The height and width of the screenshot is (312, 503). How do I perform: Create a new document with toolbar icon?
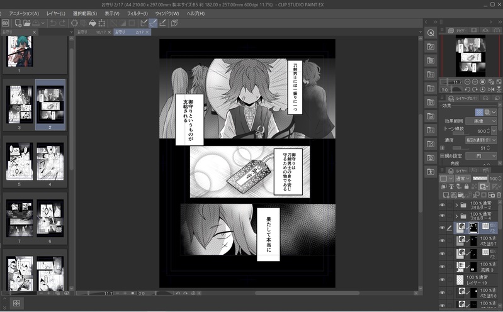[x=18, y=23]
